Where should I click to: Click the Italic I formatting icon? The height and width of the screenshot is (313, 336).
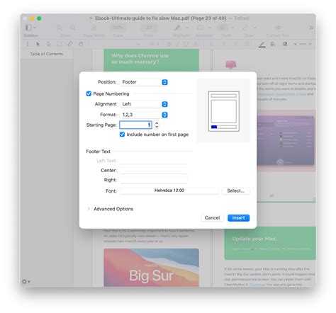pos(178,44)
